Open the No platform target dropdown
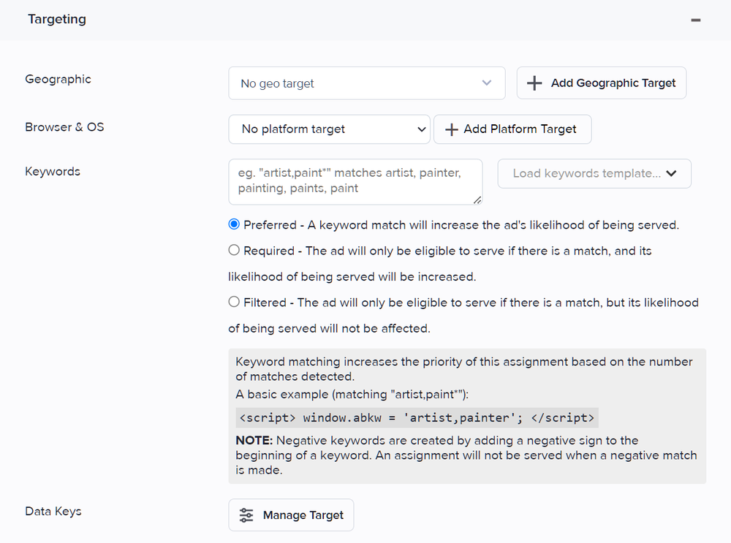This screenshot has width=731, height=543. click(x=329, y=129)
